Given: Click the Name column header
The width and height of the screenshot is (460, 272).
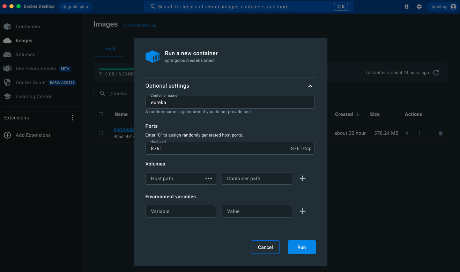Looking at the screenshot, I should click(121, 114).
